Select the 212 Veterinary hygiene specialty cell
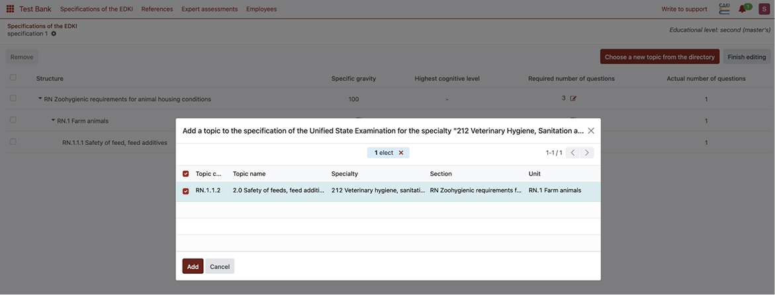 378,190
